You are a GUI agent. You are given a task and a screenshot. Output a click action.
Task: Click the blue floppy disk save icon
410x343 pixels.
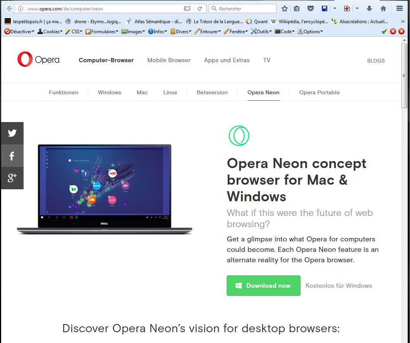point(325,8)
